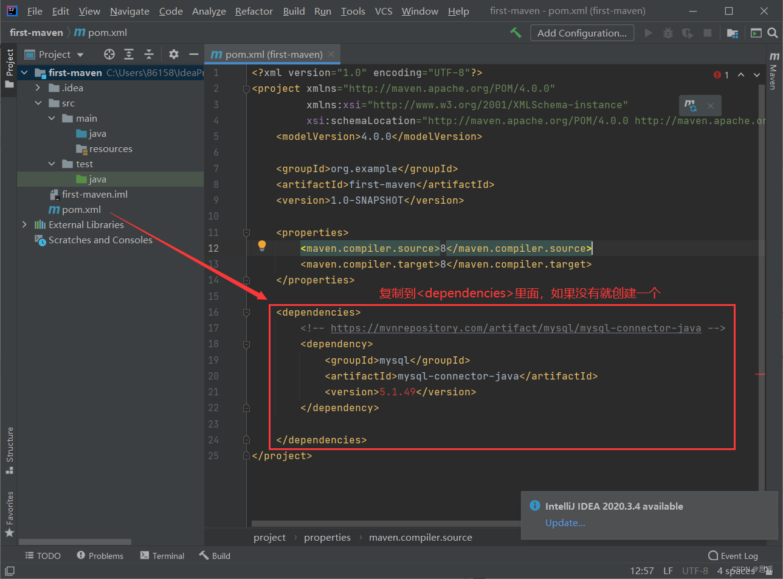The image size is (783, 579).
Task: Open the Event Log
Action: (733, 555)
